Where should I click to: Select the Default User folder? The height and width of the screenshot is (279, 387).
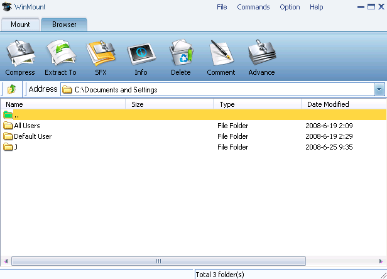32,136
